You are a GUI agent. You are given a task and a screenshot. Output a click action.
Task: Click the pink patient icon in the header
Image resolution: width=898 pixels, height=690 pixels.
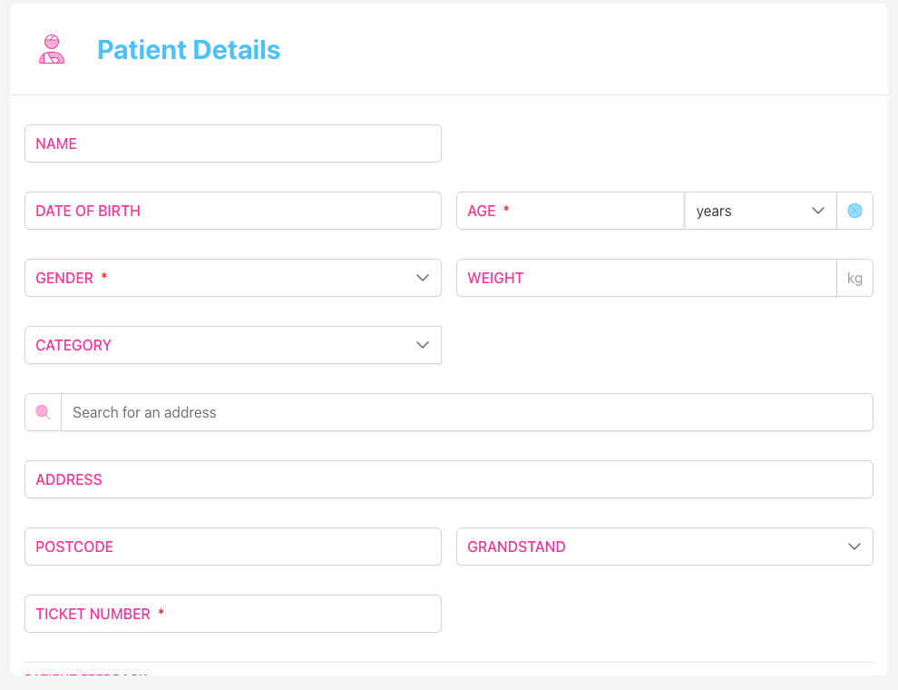pyautogui.click(x=51, y=49)
